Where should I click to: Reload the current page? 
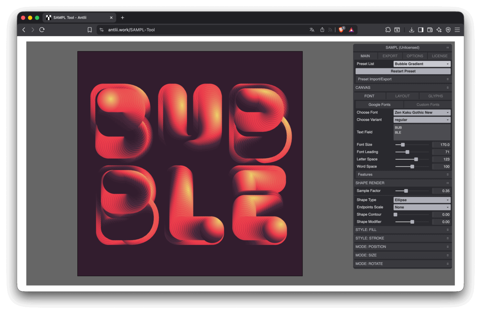click(x=42, y=30)
